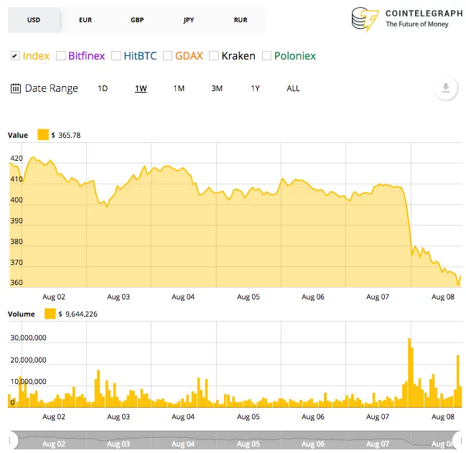The image size is (466, 453).
Task: Open the COINTELEGRAPH title link
Action: click(x=424, y=14)
